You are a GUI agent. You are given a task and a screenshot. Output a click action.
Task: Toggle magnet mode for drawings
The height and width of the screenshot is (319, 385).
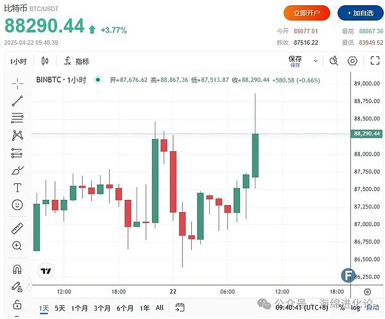click(x=17, y=269)
